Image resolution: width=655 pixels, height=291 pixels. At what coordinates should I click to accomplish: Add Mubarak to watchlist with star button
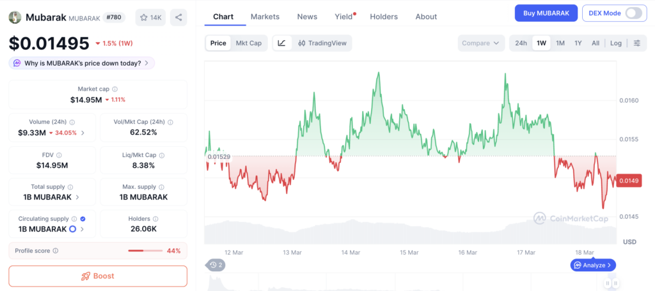(x=151, y=17)
